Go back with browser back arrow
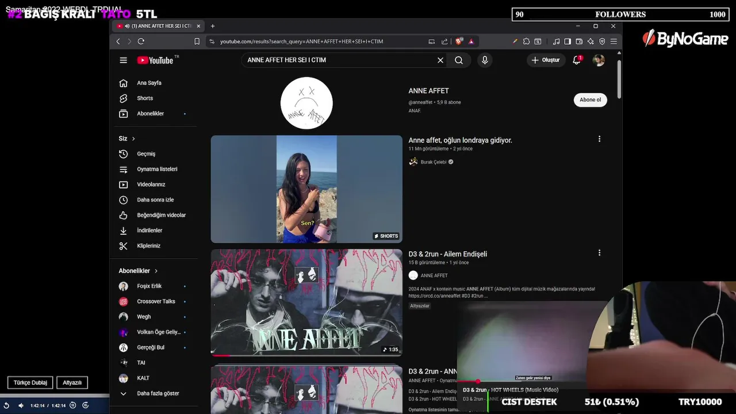Viewport: 736px width, 414px height. pyautogui.click(x=118, y=41)
